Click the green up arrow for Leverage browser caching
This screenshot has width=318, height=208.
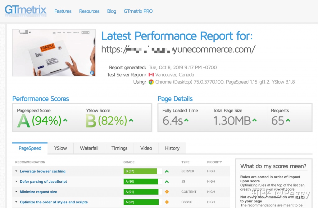tap(167, 171)
